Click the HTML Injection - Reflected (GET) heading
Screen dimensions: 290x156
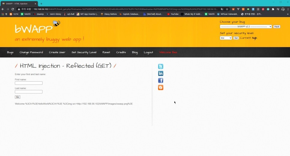[65, 66]
